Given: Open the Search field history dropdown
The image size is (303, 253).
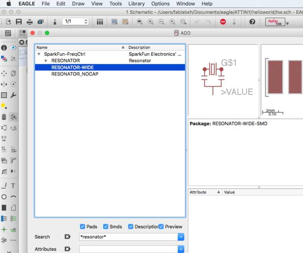Looking at the screenshot, I should [181, 237].
